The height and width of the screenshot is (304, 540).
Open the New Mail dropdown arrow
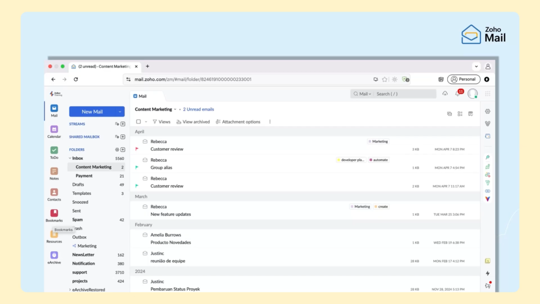pos(120,112)
